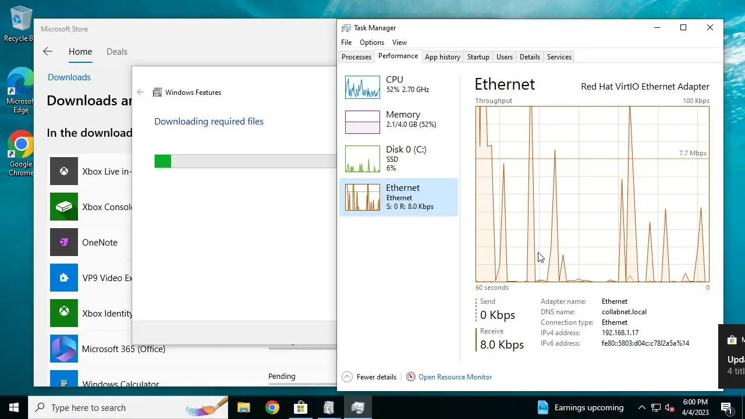745x419 pixels.
Task: Click the VP9 Video Extensions icon
Action: coord(64,278)
